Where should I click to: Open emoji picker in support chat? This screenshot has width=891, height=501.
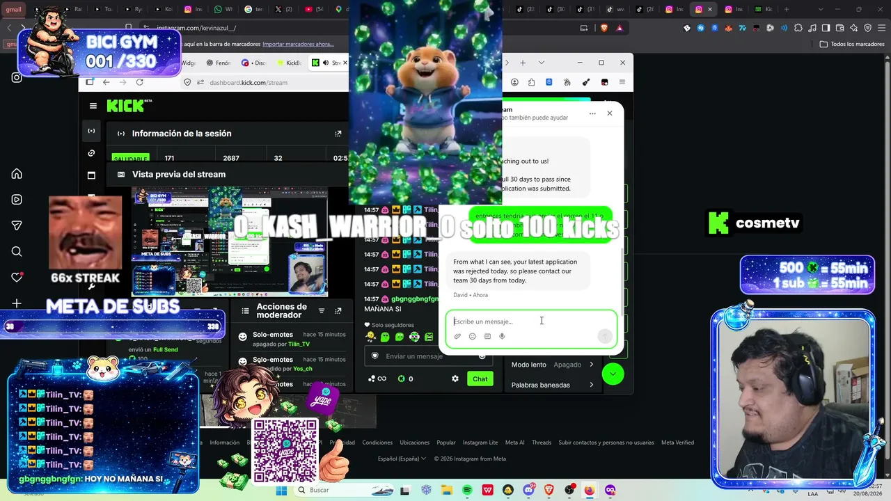tap(472, 336)
